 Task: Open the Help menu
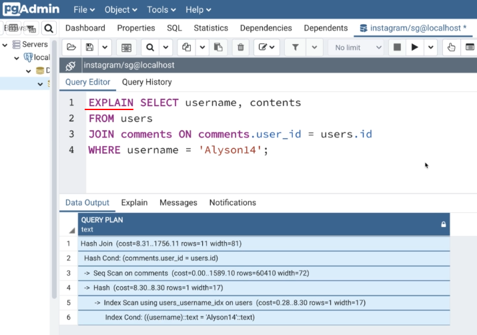[x=198, y=10]
